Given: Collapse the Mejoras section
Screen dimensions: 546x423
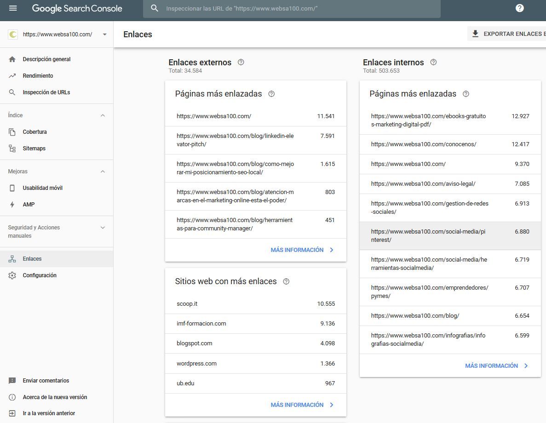Looking at the screenshot, I should (103, 171).
